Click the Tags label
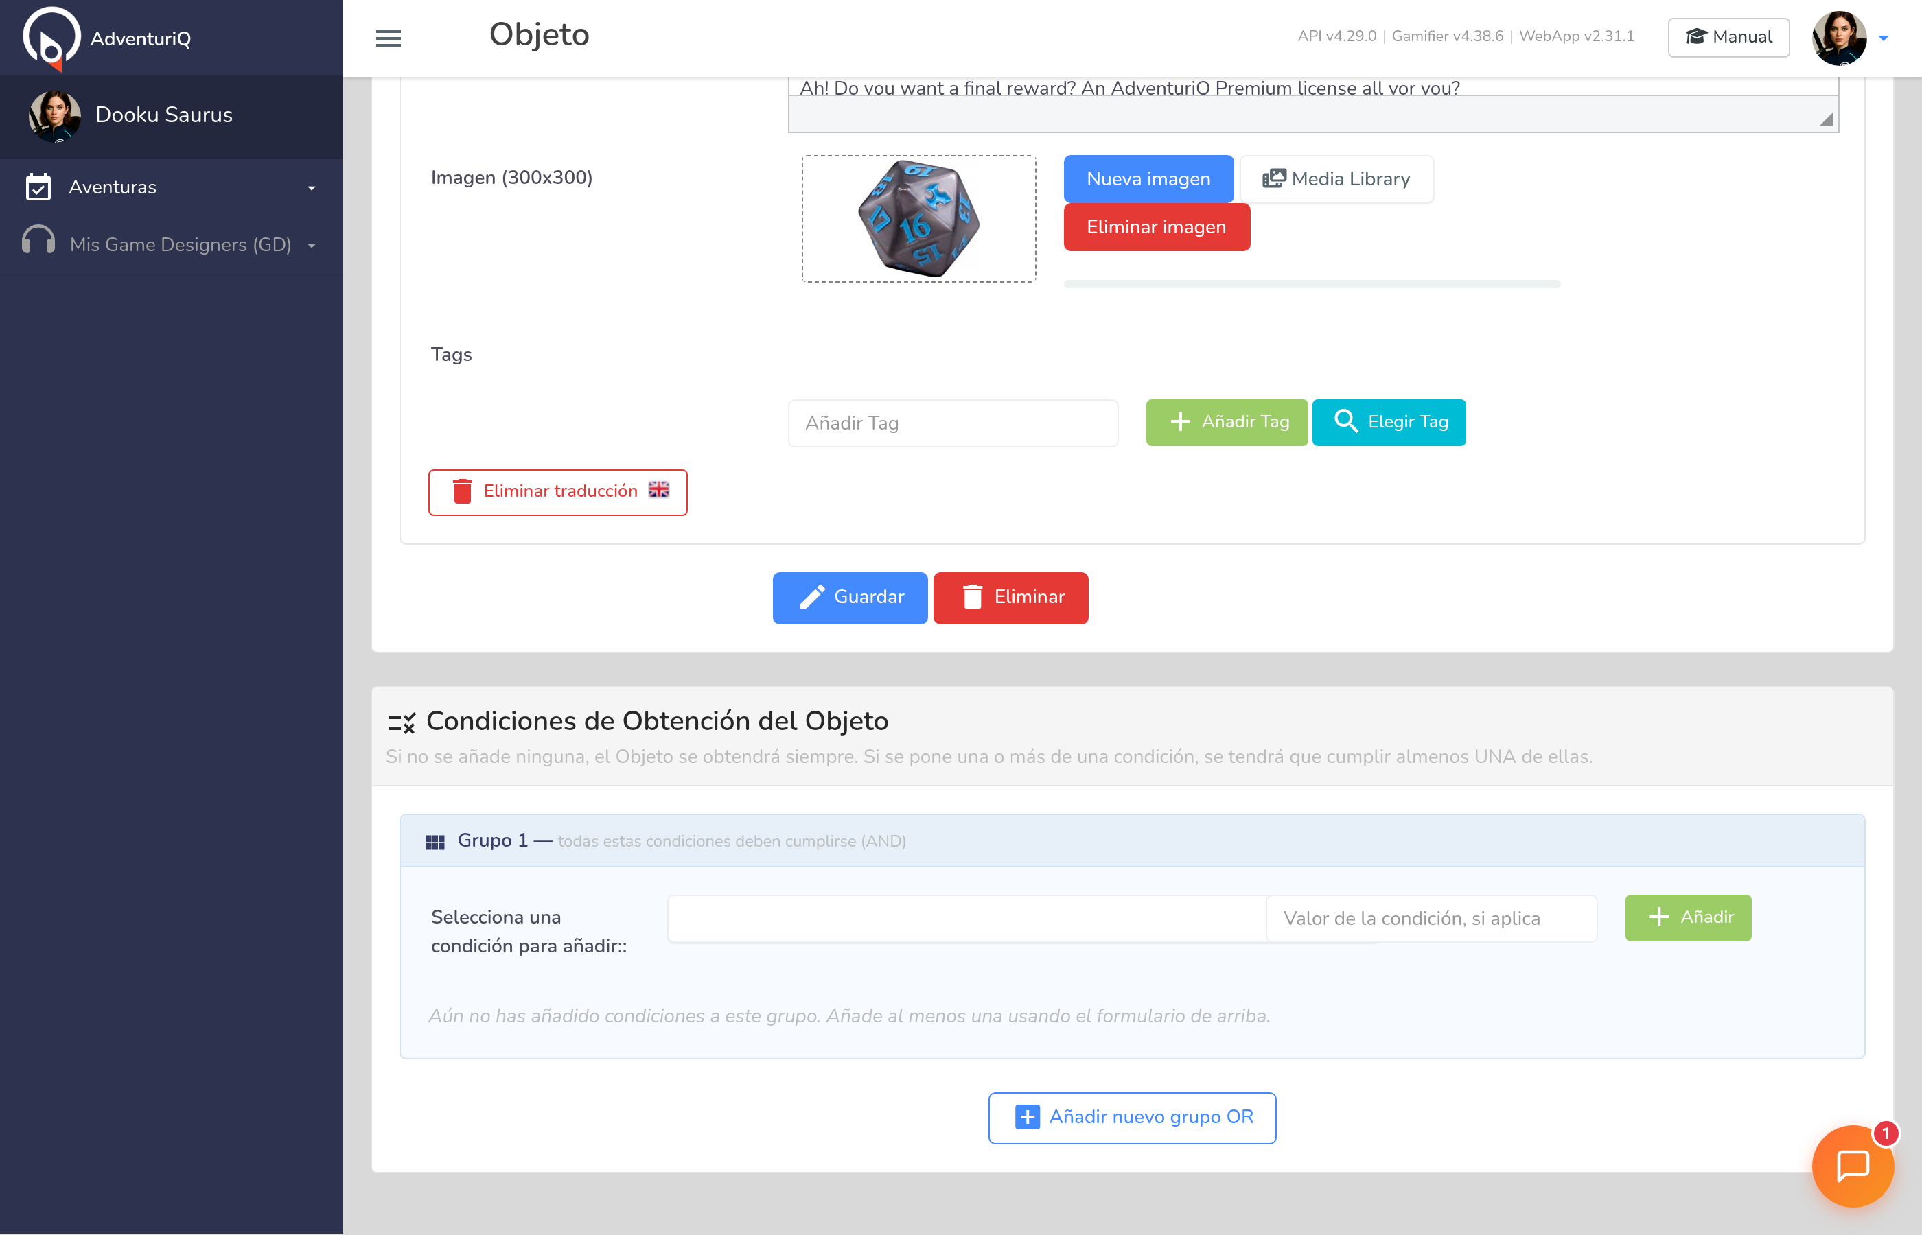This screenshot has width=1922, height=1235. [451, 355]
